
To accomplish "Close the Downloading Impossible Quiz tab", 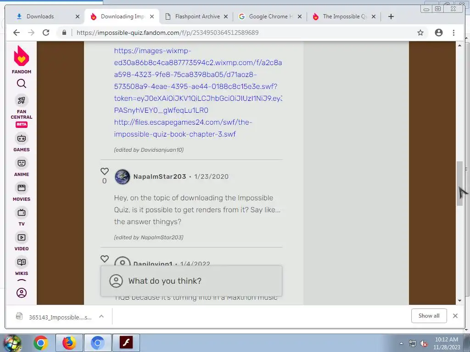I will [x=151, y=16].
